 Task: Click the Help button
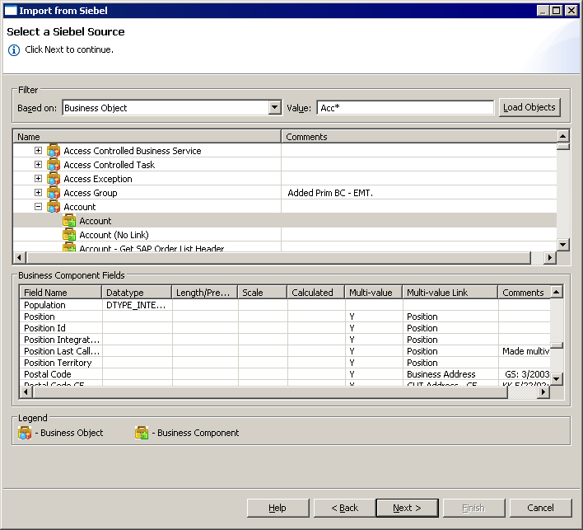click(278, 508)
